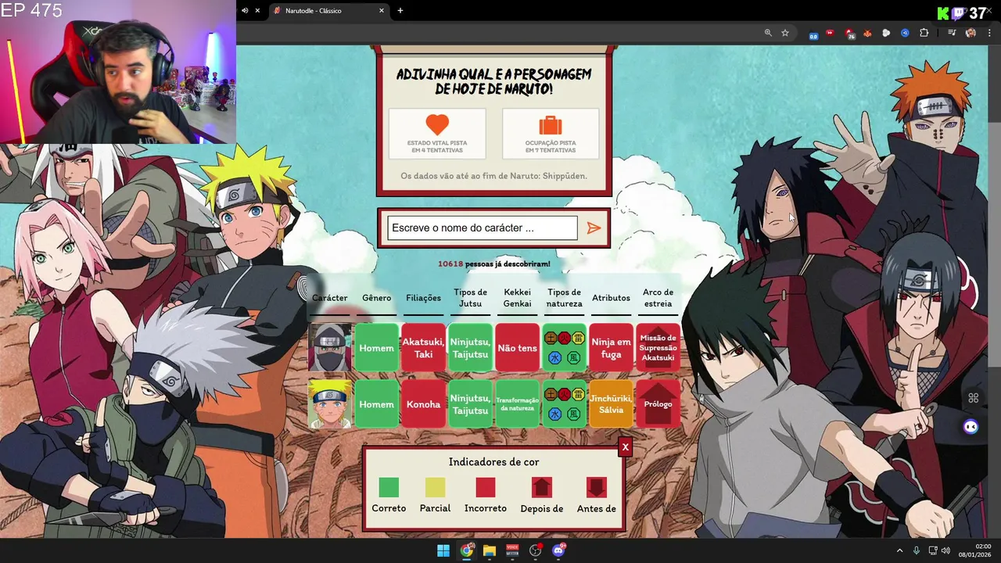Viewport: 1001px width, 563px height.
Task: Click the nature types icons in Kakuzu's row
Action: point(564,348)
